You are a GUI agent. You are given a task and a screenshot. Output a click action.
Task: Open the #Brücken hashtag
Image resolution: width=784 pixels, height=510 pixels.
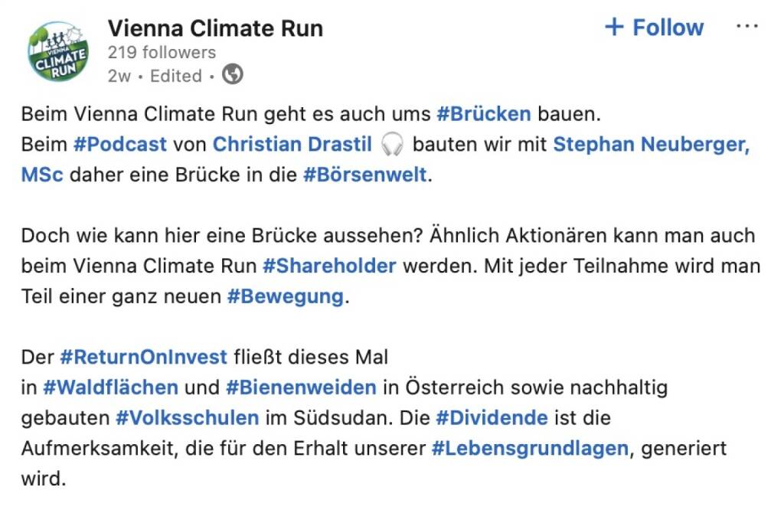pos(483,114)
